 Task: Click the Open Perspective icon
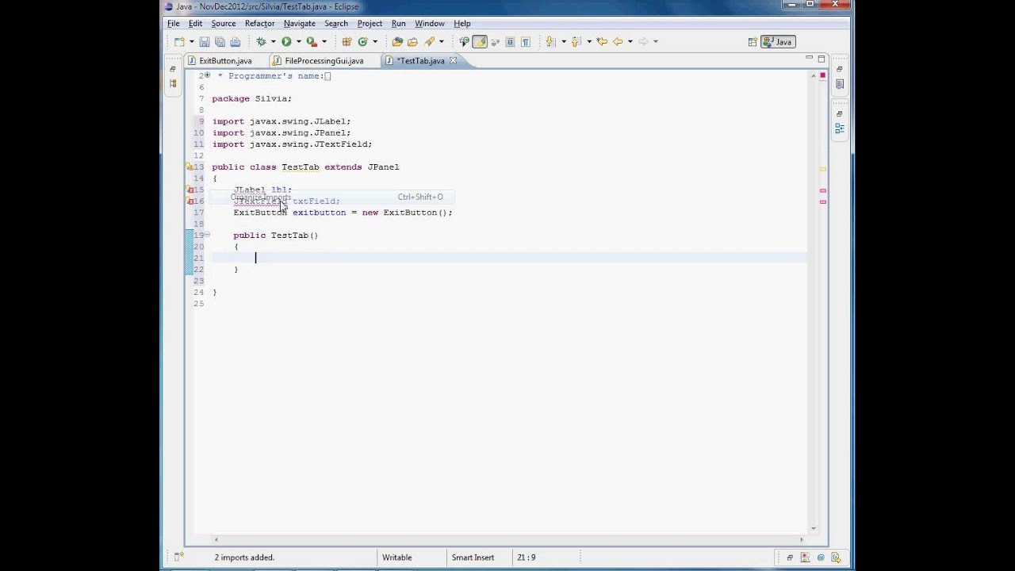point(753,42)
